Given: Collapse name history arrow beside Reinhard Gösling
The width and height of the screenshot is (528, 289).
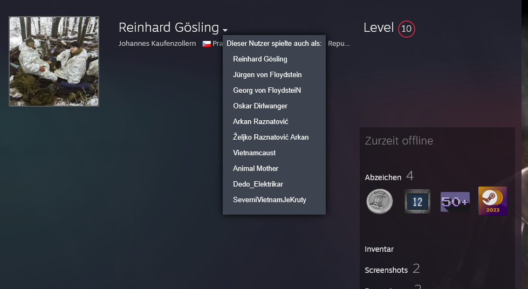Looking at the screenshot, I should click(225, 30).
